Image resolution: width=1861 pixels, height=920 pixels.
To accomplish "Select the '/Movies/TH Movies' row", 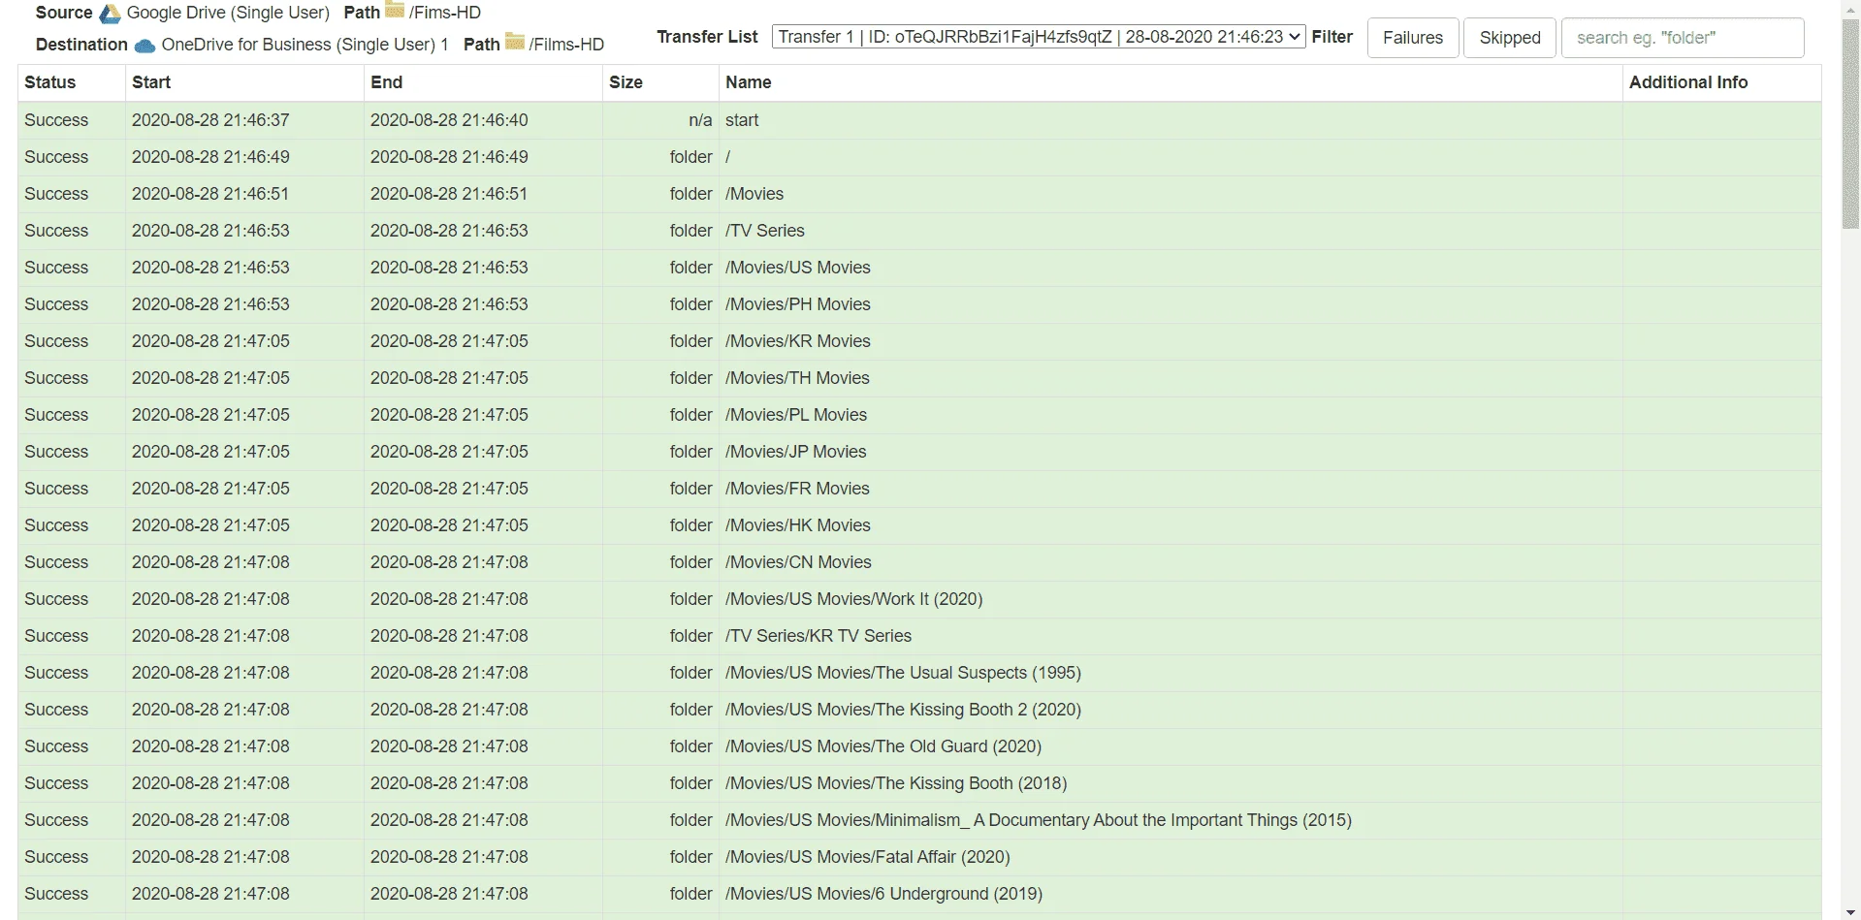I will point(919,378).
